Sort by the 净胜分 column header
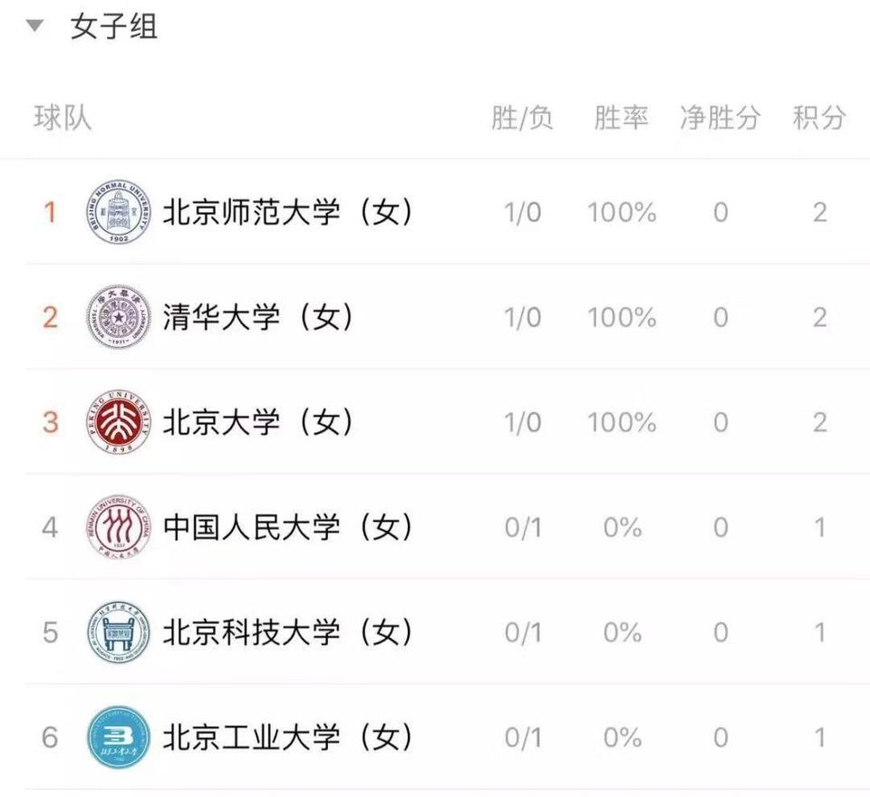The image size is (870, 797). (x=720, y=118)
